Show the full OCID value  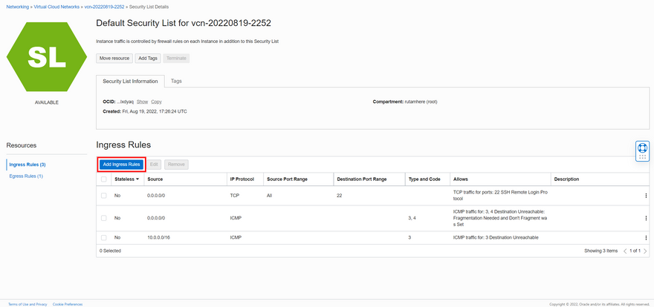[142, 101]
